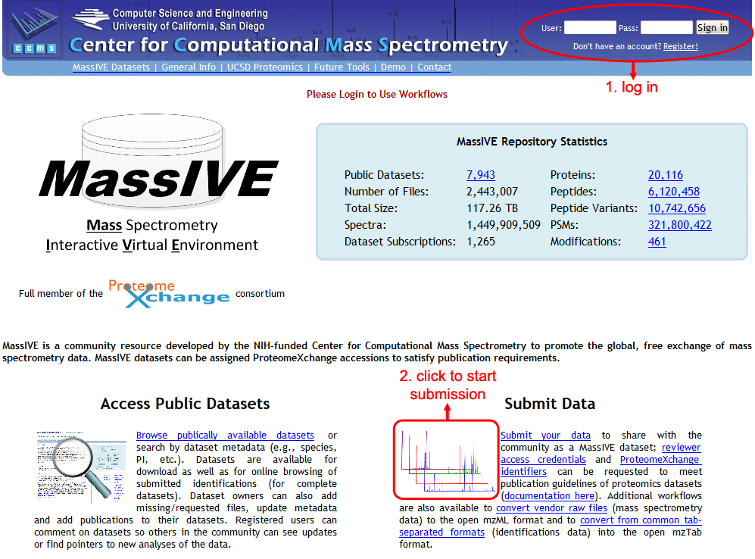Select Future Tools in navigation bar
755x559 pixels.
(x=342, y=67)
